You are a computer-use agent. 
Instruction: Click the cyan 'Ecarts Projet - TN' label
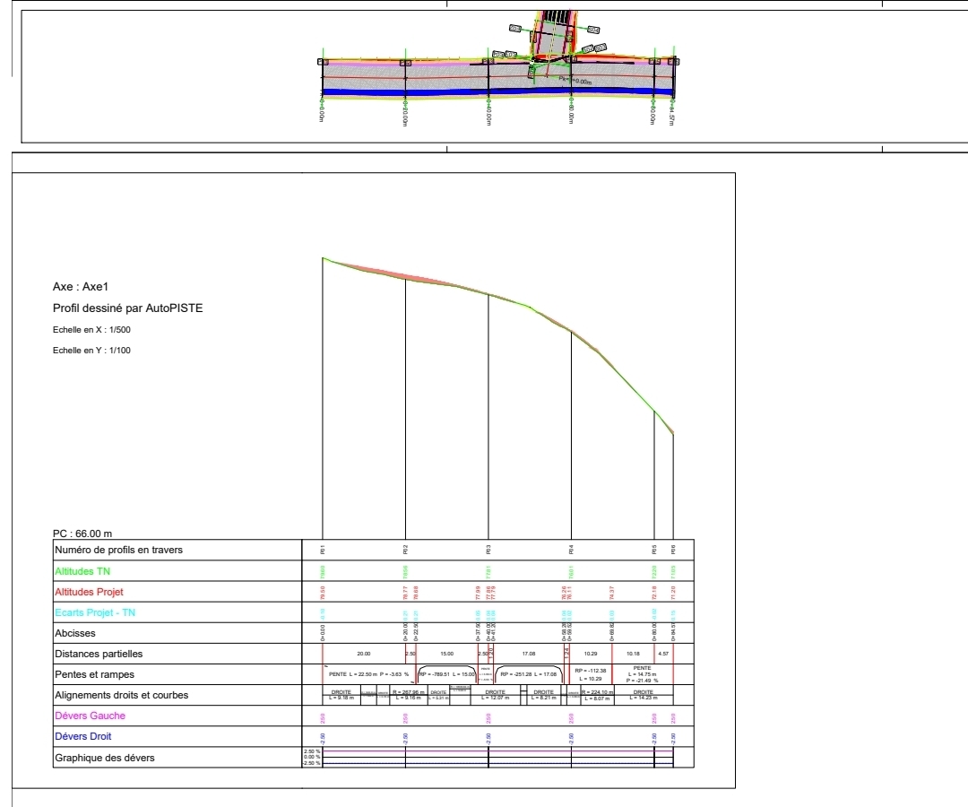pyautogui.click(x=94, y=612)
